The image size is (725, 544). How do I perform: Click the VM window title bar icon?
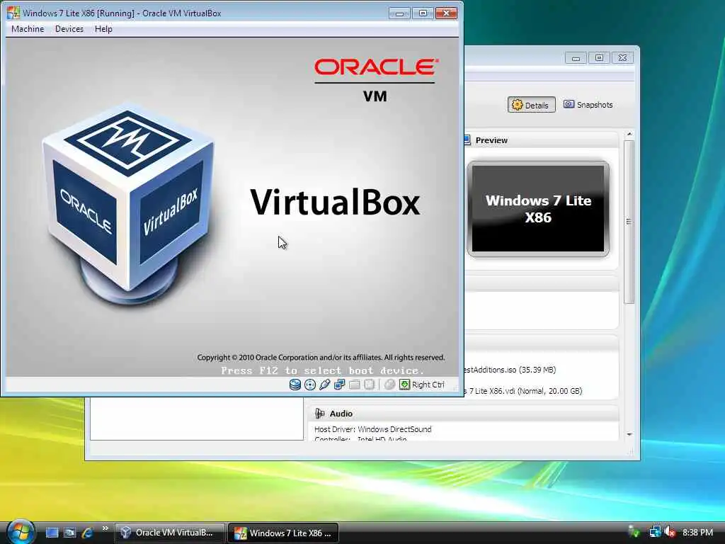(x=13, y=13)
